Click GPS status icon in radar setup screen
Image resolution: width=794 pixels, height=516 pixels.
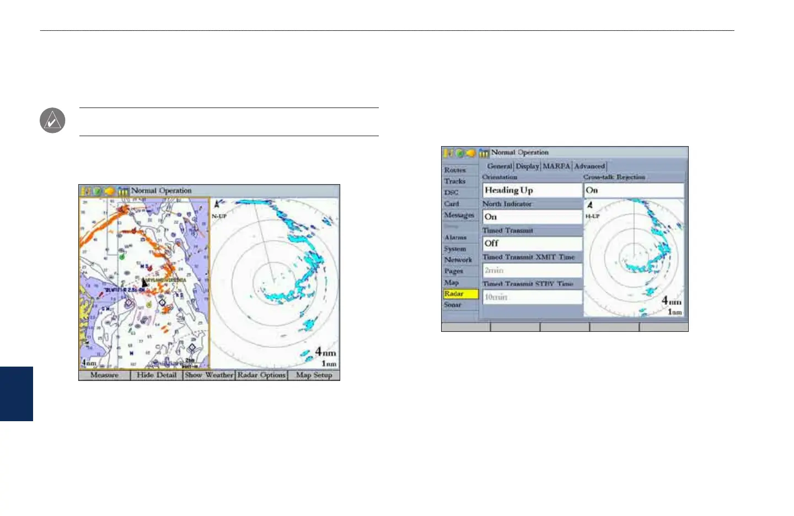coord(449,153)
